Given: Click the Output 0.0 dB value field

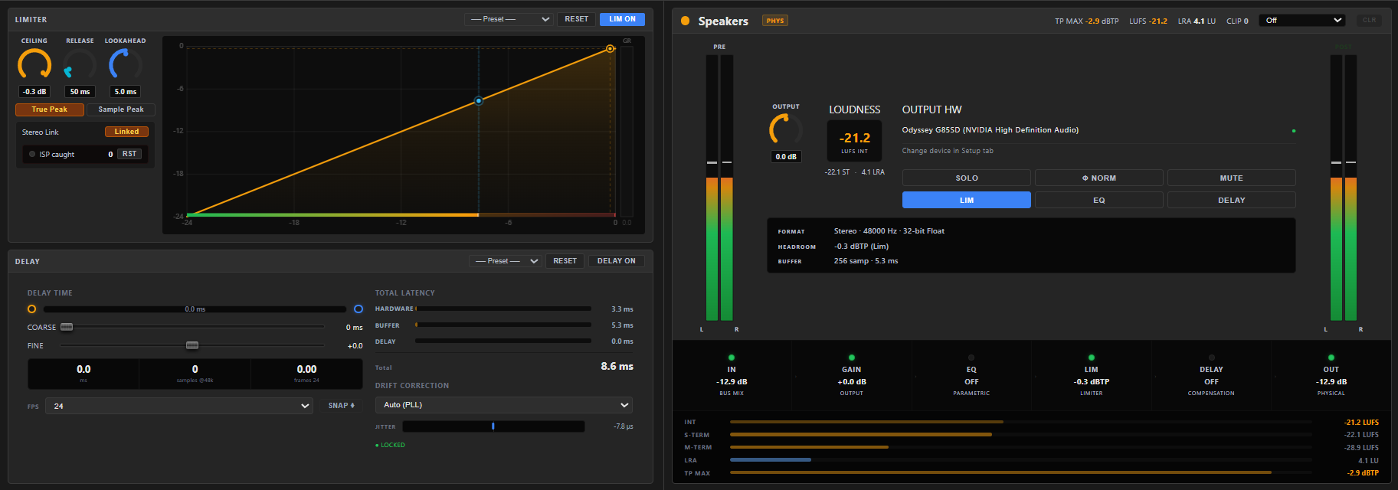Looking at the screenshot, I should click(786, 156).
